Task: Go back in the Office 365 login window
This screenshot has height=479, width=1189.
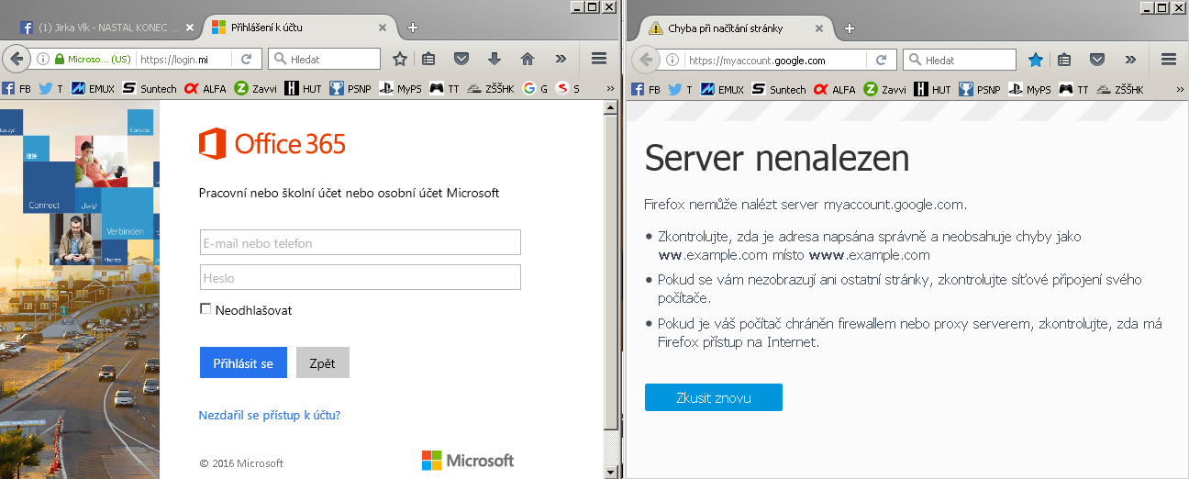Action: point(16,59)
